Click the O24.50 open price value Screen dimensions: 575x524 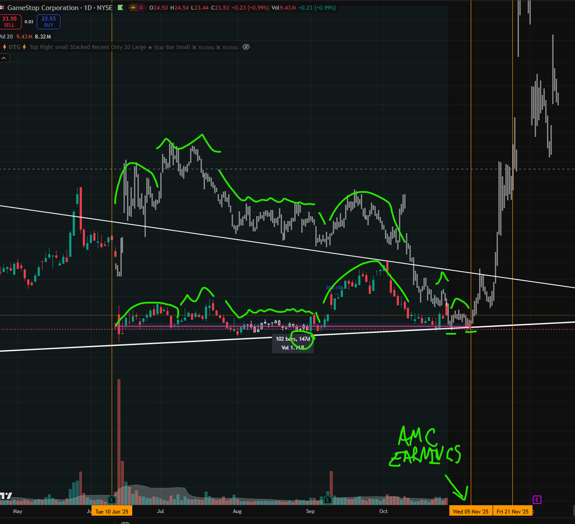(x=158, y=8)
